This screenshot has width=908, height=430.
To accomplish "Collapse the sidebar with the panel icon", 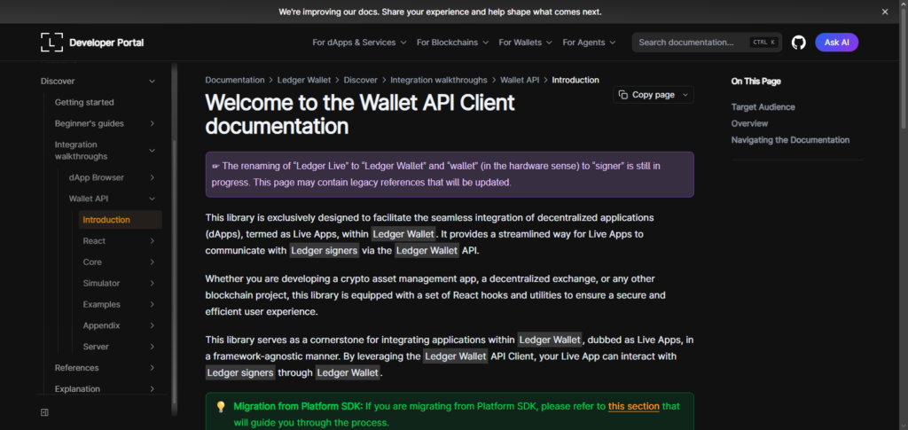I will point(44,412).
